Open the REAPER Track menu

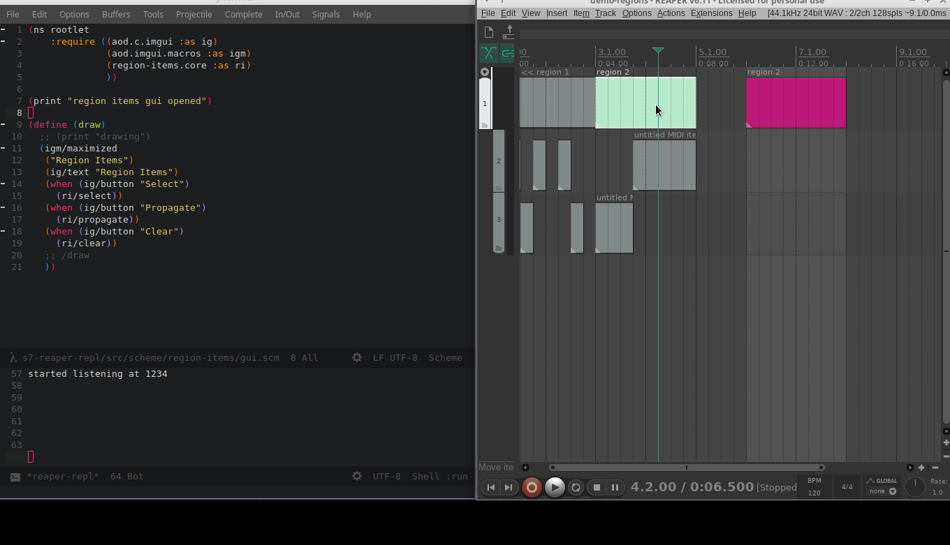pos(606,13)
